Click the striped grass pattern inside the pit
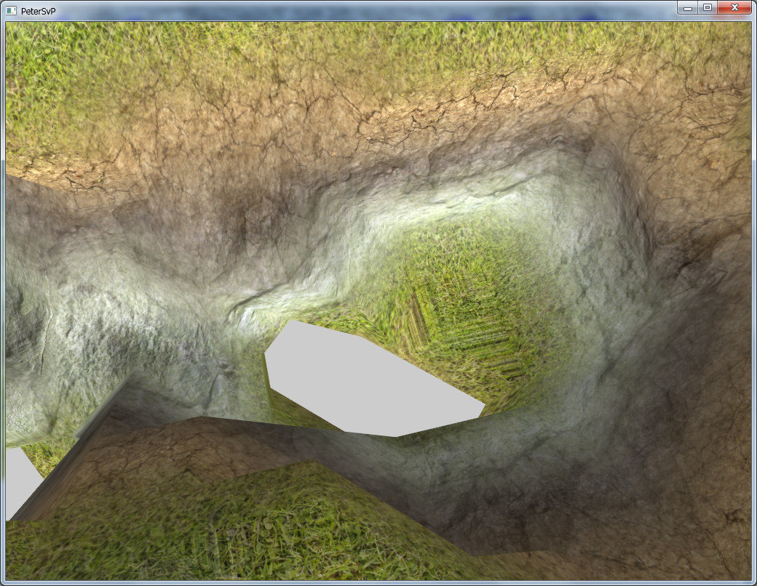This screenshot has height=586, width=757. [466, 327]
